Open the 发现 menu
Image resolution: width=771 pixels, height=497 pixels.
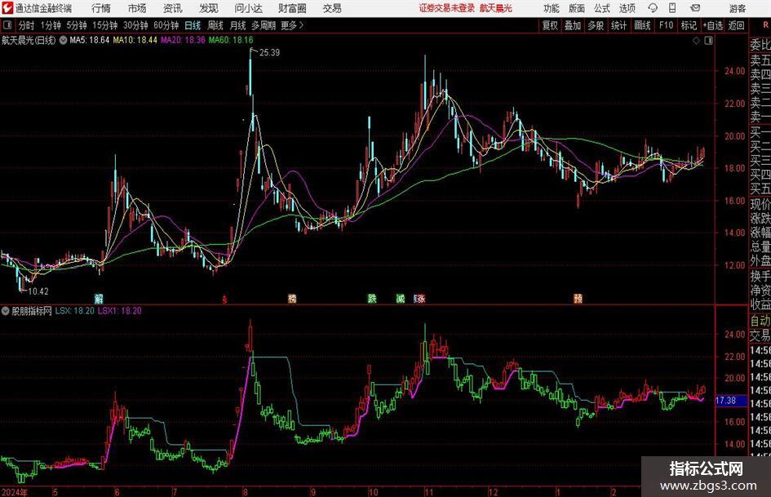coord(209,8)
